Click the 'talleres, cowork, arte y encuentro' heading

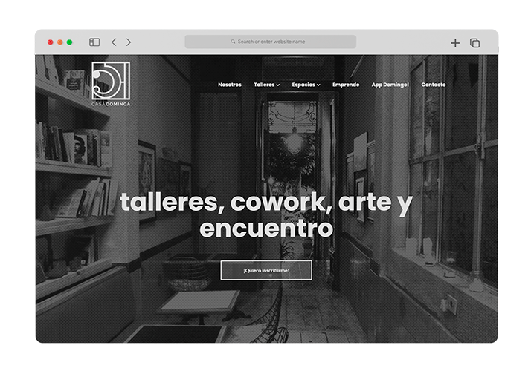265,215
